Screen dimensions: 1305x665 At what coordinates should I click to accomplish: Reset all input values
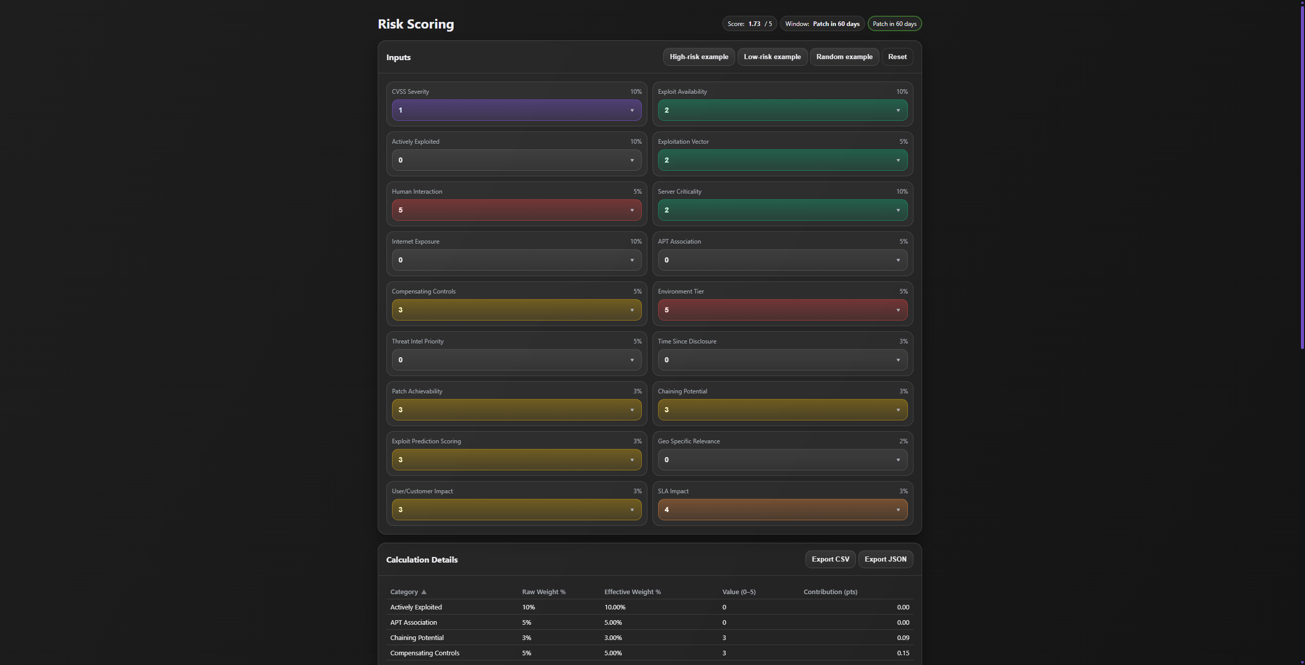point(897,57)
